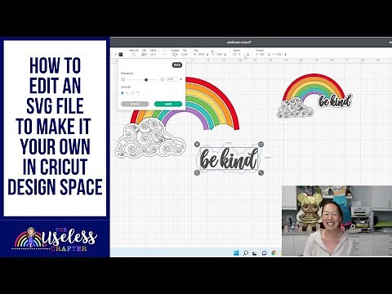392x294 pixels.
Task: Click The Useless Crafter logo
Action: (x=55, y=239)
